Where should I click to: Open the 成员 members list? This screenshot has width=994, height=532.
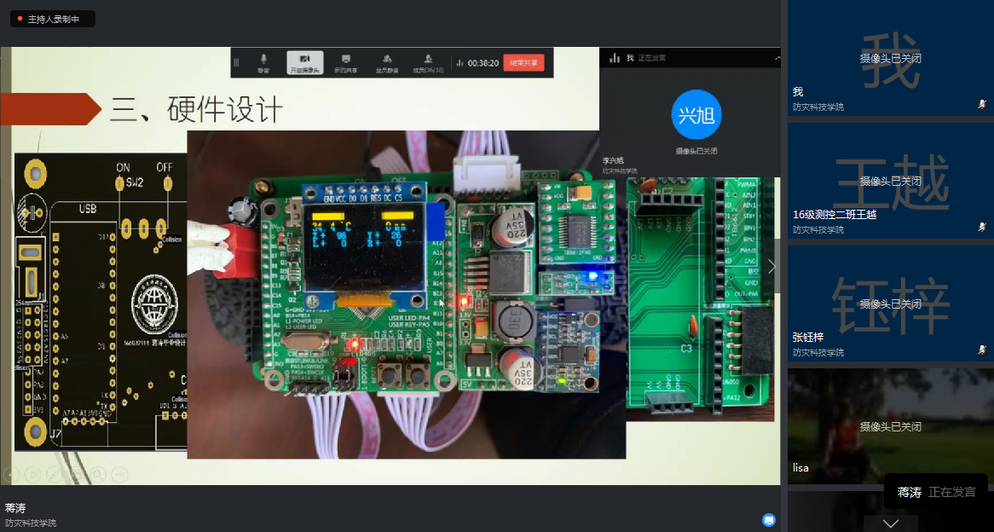tap(429, 62)
